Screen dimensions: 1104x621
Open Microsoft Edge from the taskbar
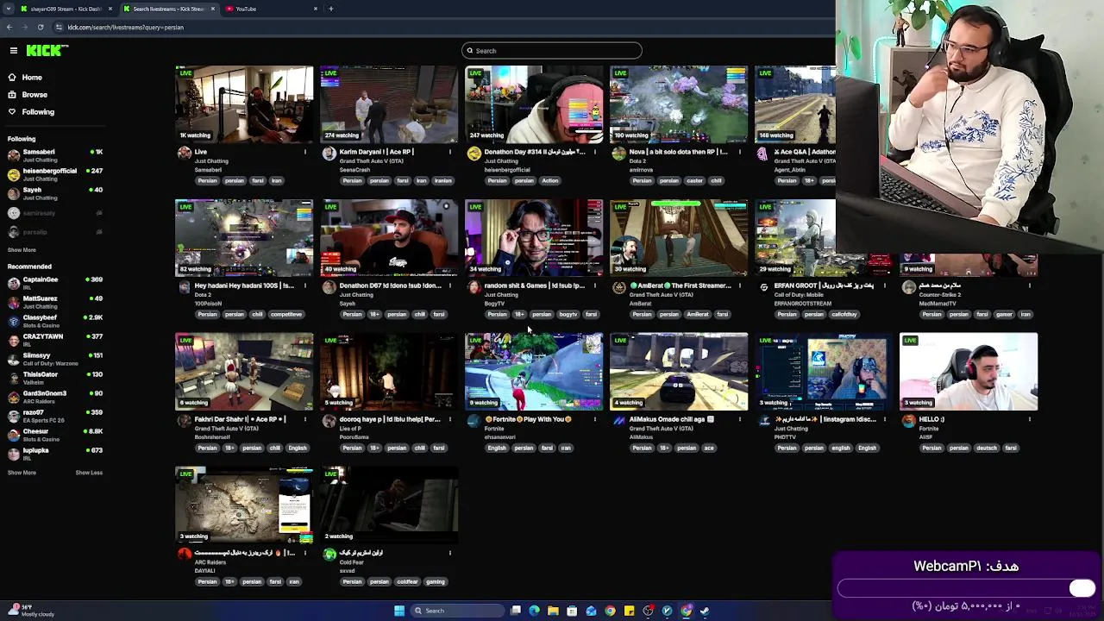pyautogui.click(x=534, y=611)
